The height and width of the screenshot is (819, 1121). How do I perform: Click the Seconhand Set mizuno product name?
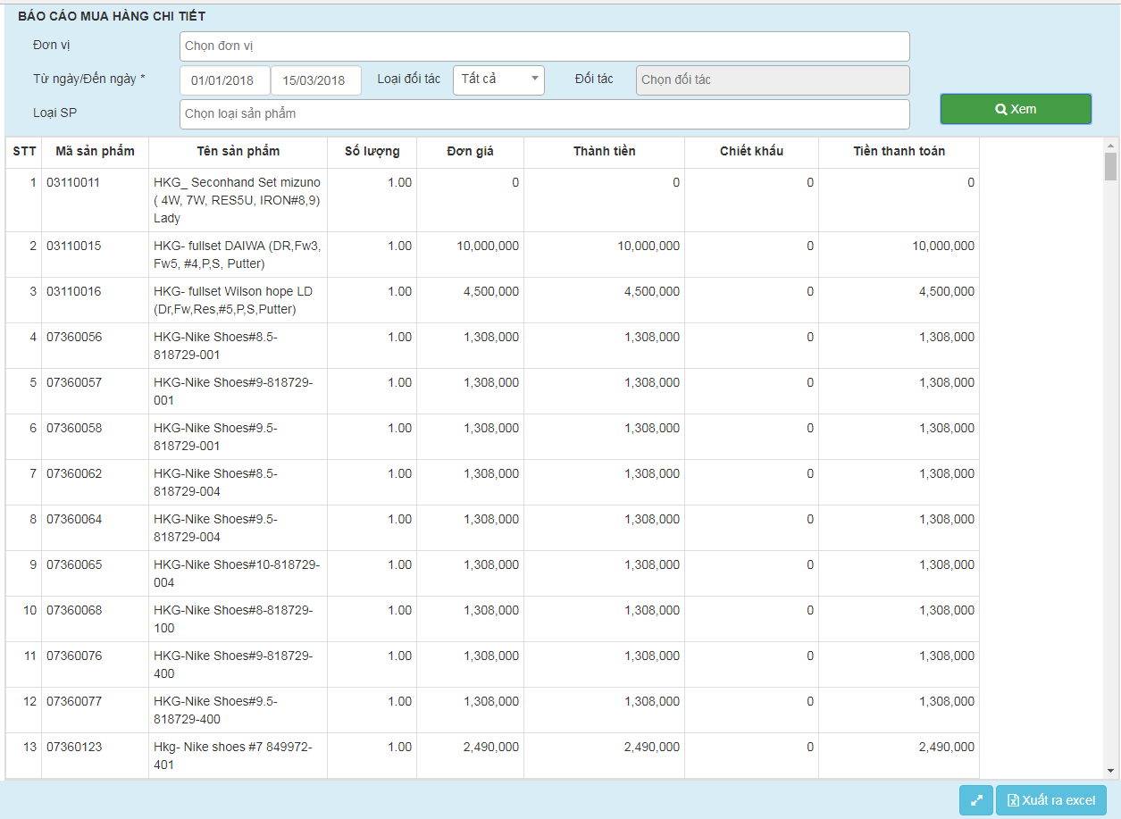point(237,200)
